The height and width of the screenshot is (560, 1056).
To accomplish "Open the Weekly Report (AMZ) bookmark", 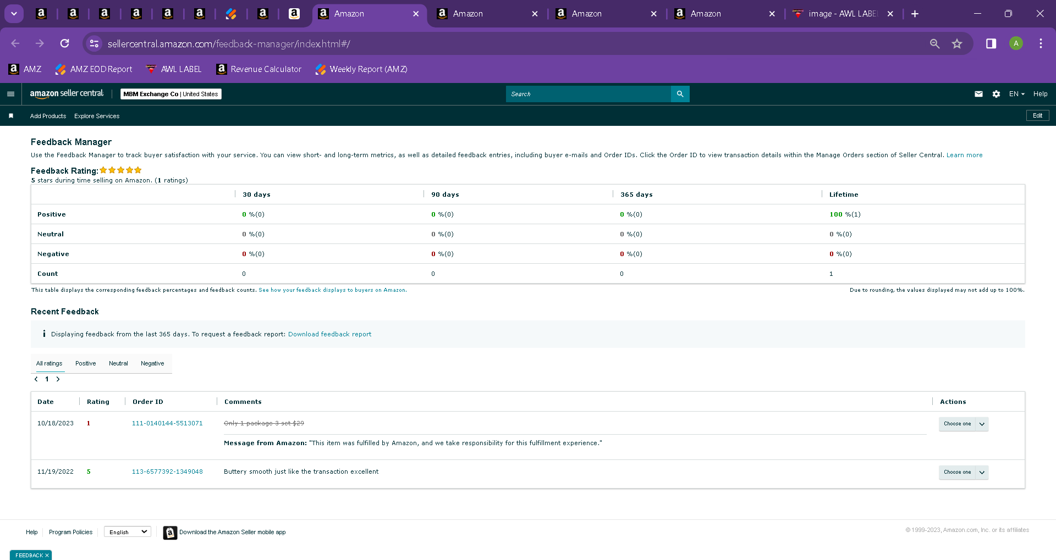I will (x=362, y=69).
